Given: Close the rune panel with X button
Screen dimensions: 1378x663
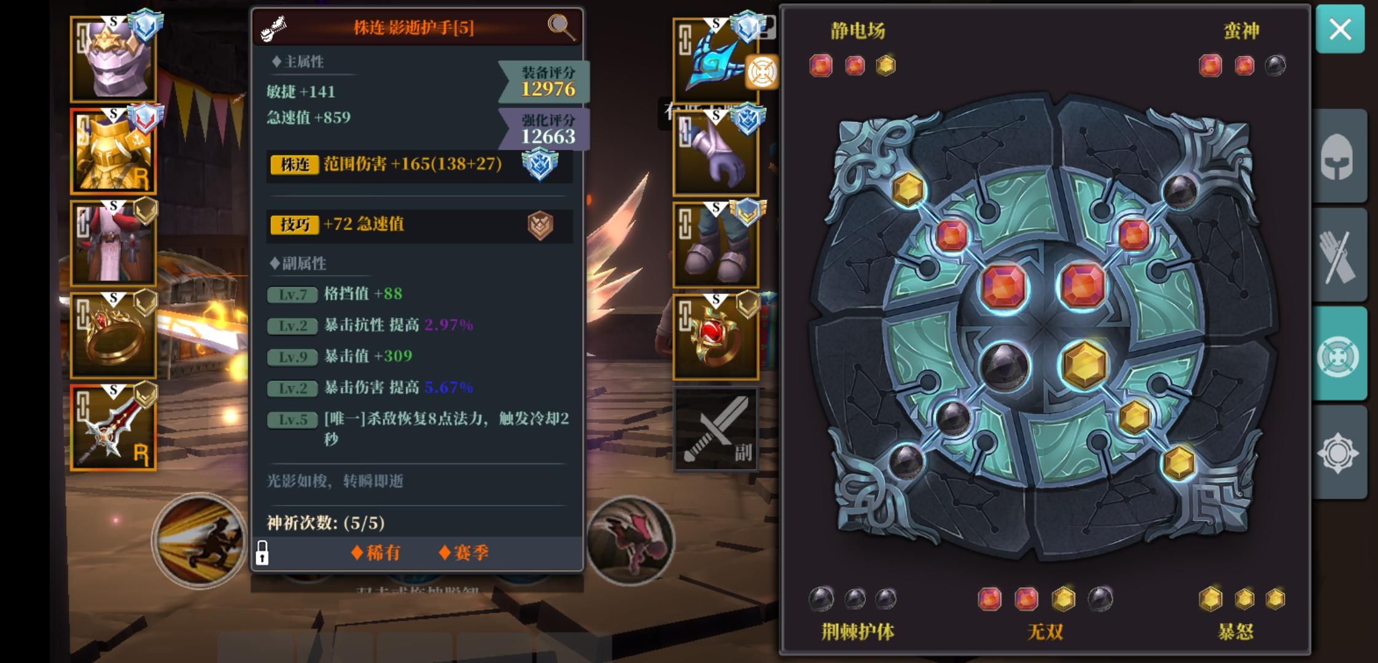Looking at the screenshot, I should click(1340, 29).
